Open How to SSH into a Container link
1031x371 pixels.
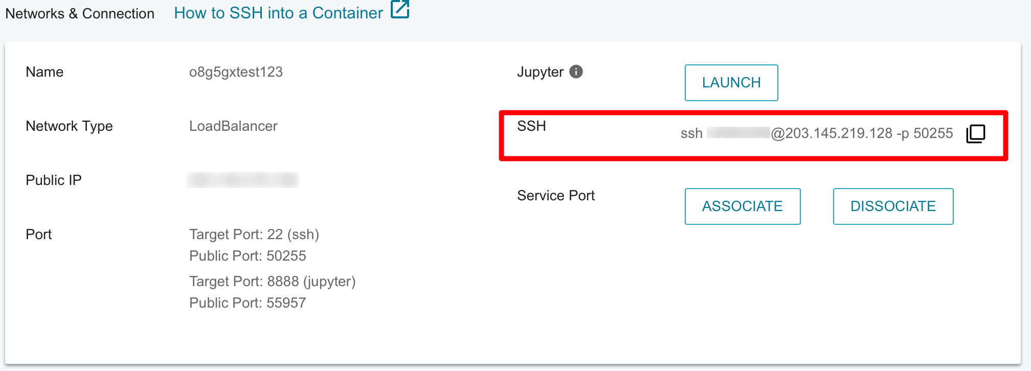point(278,13)
